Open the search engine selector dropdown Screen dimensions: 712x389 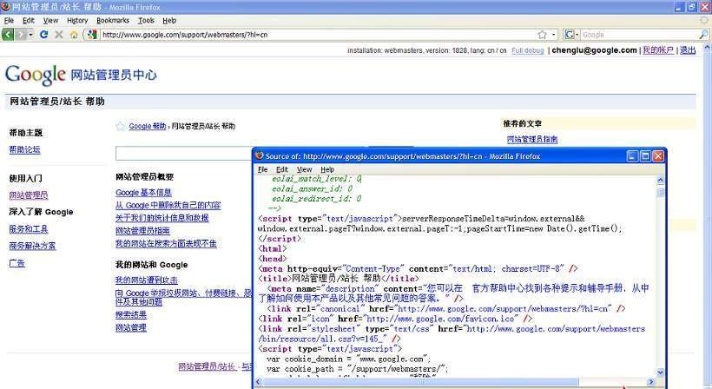[x=571, y=35]
